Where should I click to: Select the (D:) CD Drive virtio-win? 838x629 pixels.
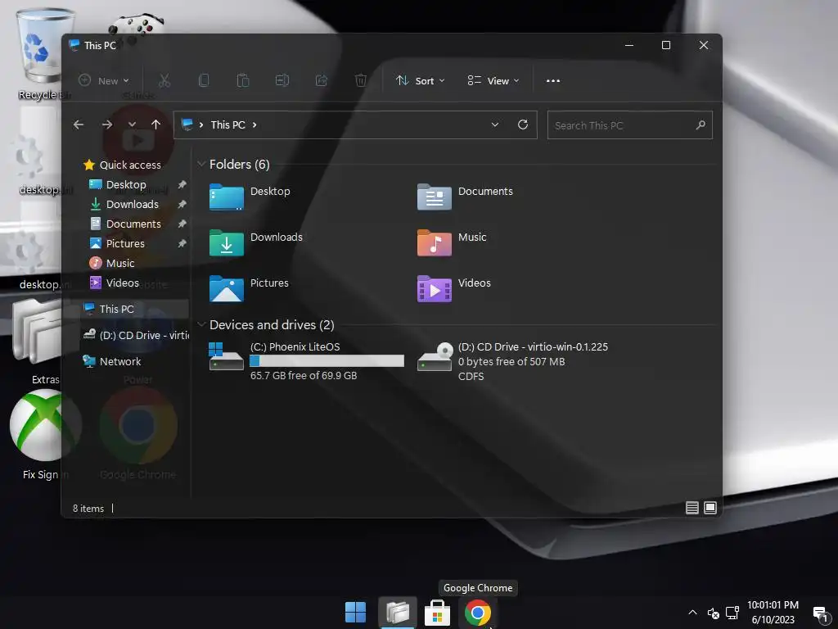[512, 361]
